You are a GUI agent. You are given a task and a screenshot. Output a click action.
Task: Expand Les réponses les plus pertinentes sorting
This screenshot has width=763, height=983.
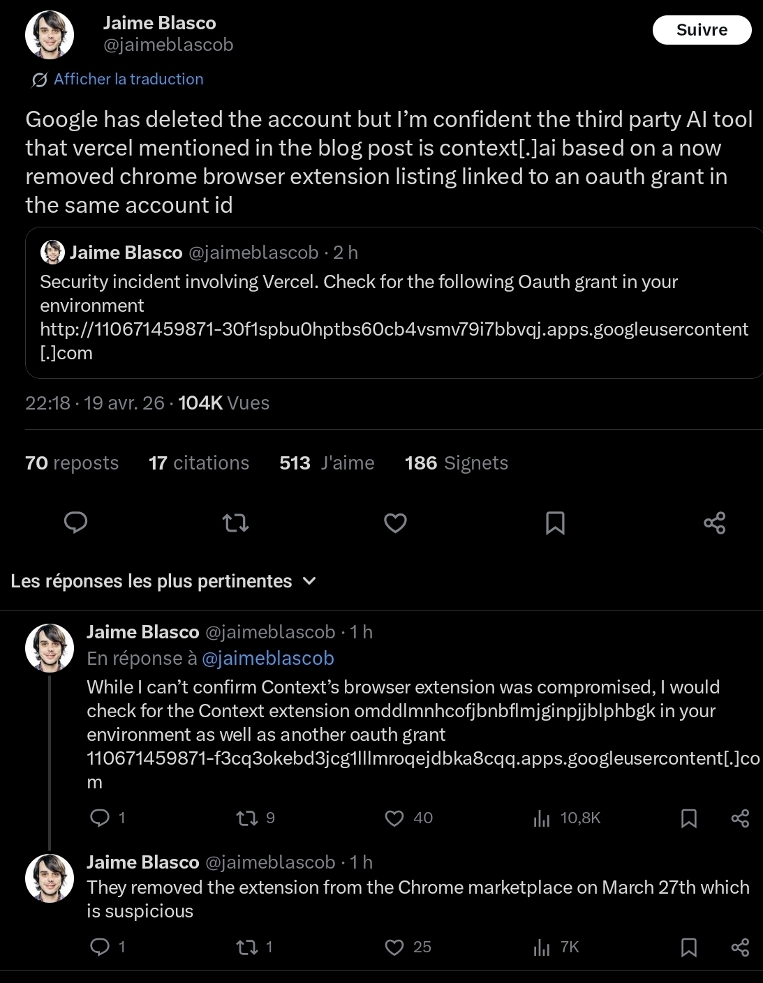pyautogui.click(x=310, y=581)
